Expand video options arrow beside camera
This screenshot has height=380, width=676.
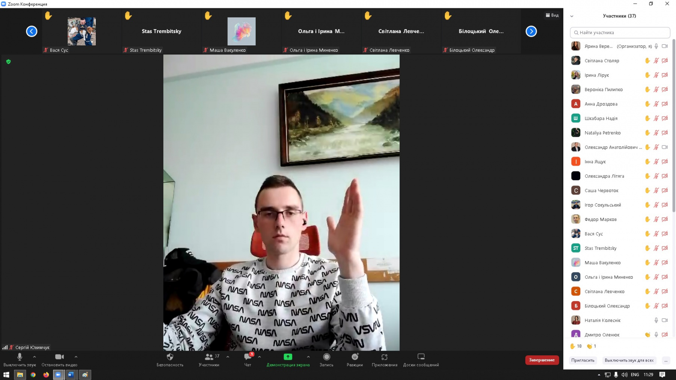pos(76,357)
